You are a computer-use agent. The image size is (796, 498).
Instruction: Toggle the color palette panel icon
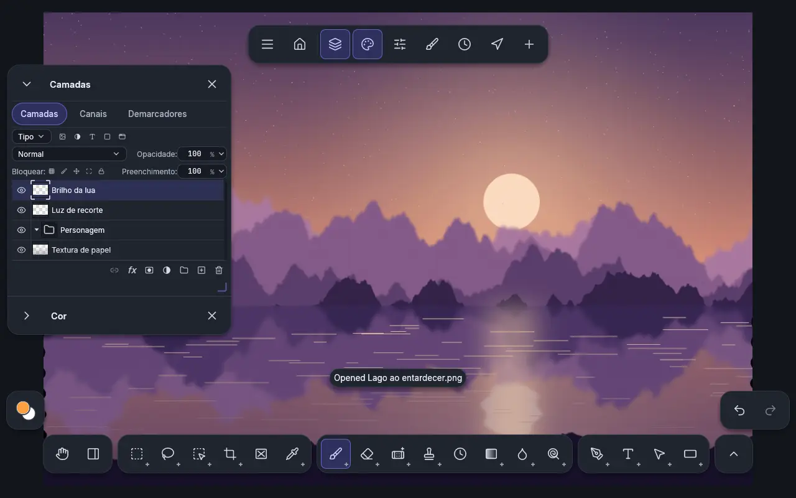368,44
